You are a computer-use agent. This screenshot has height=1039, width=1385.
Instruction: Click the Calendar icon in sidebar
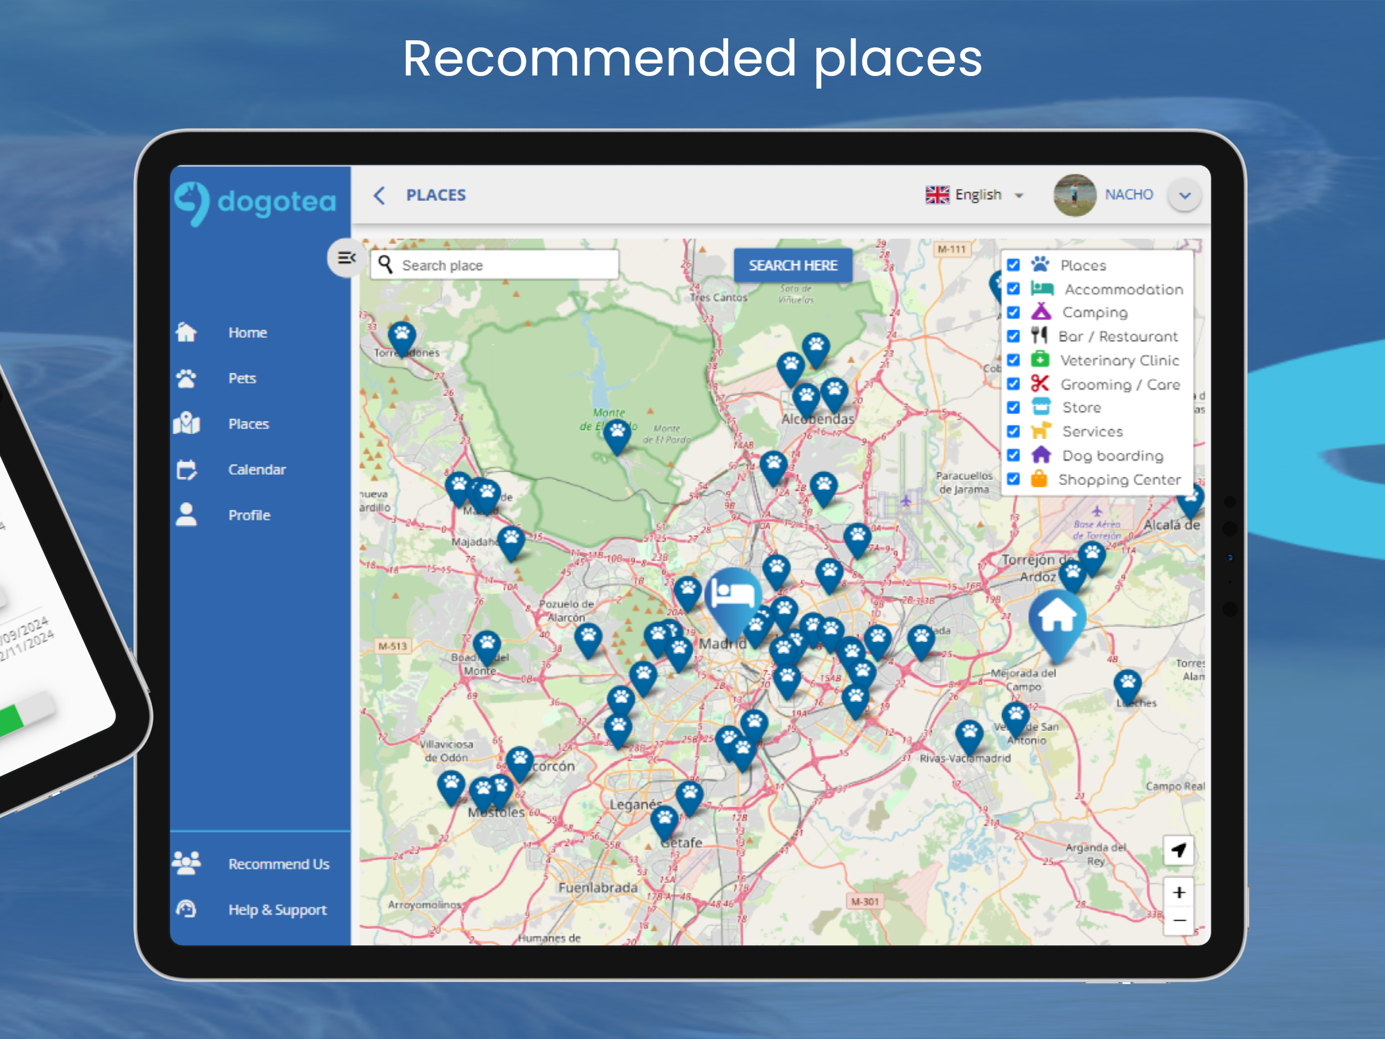pyautogui.click(x=187, y=470)
